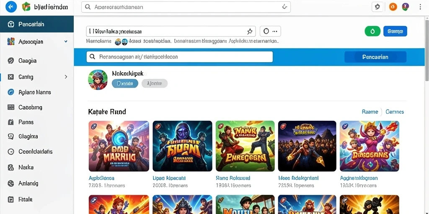Open the Agpnetnkdagman game title
This screenshot has width=429, height=214.
(x=359, y=178)
